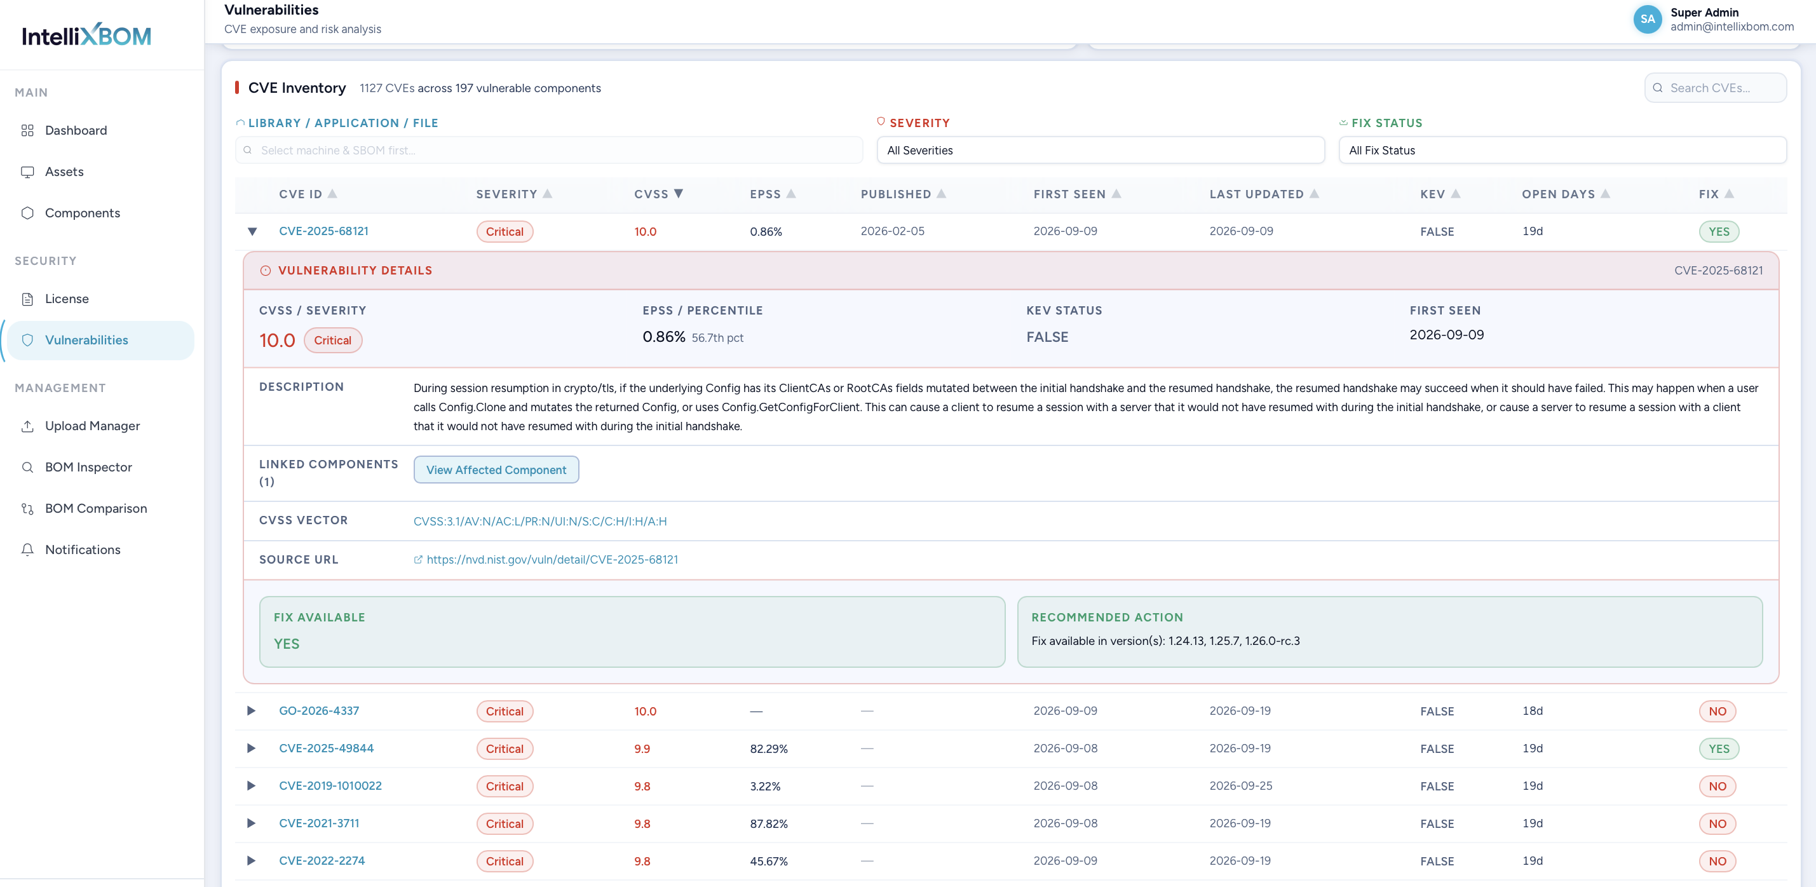
Task: Sort by Severity column arrow
Action: click(x=548, y=193)
